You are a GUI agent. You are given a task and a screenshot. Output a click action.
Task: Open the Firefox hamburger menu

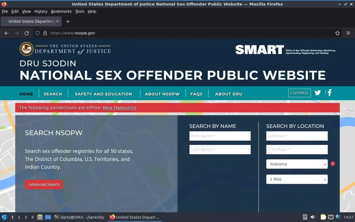click(348, 33)
